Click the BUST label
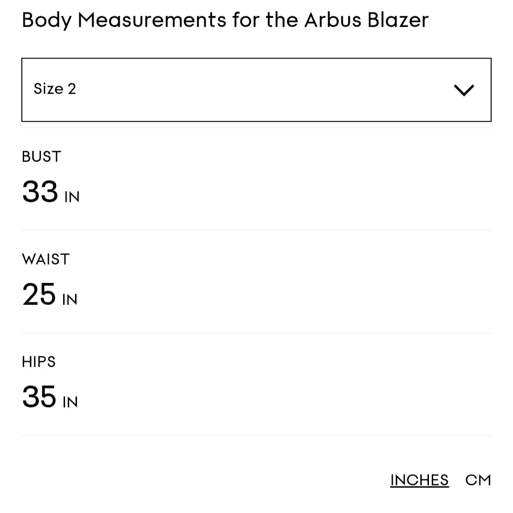This screenshot has width=513, height=513. click(42, 157)
